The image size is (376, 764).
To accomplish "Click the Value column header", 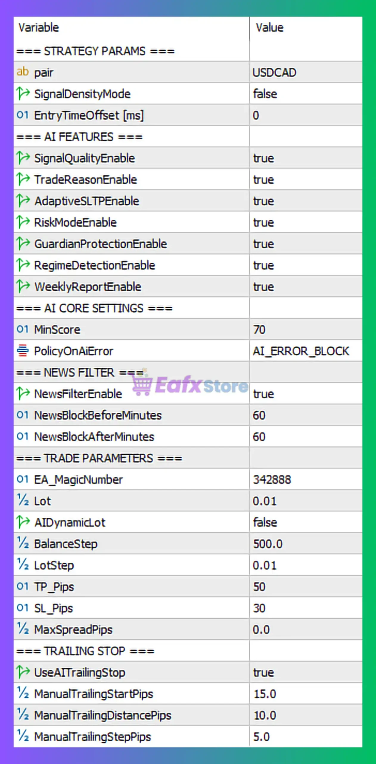I will 270,28.
